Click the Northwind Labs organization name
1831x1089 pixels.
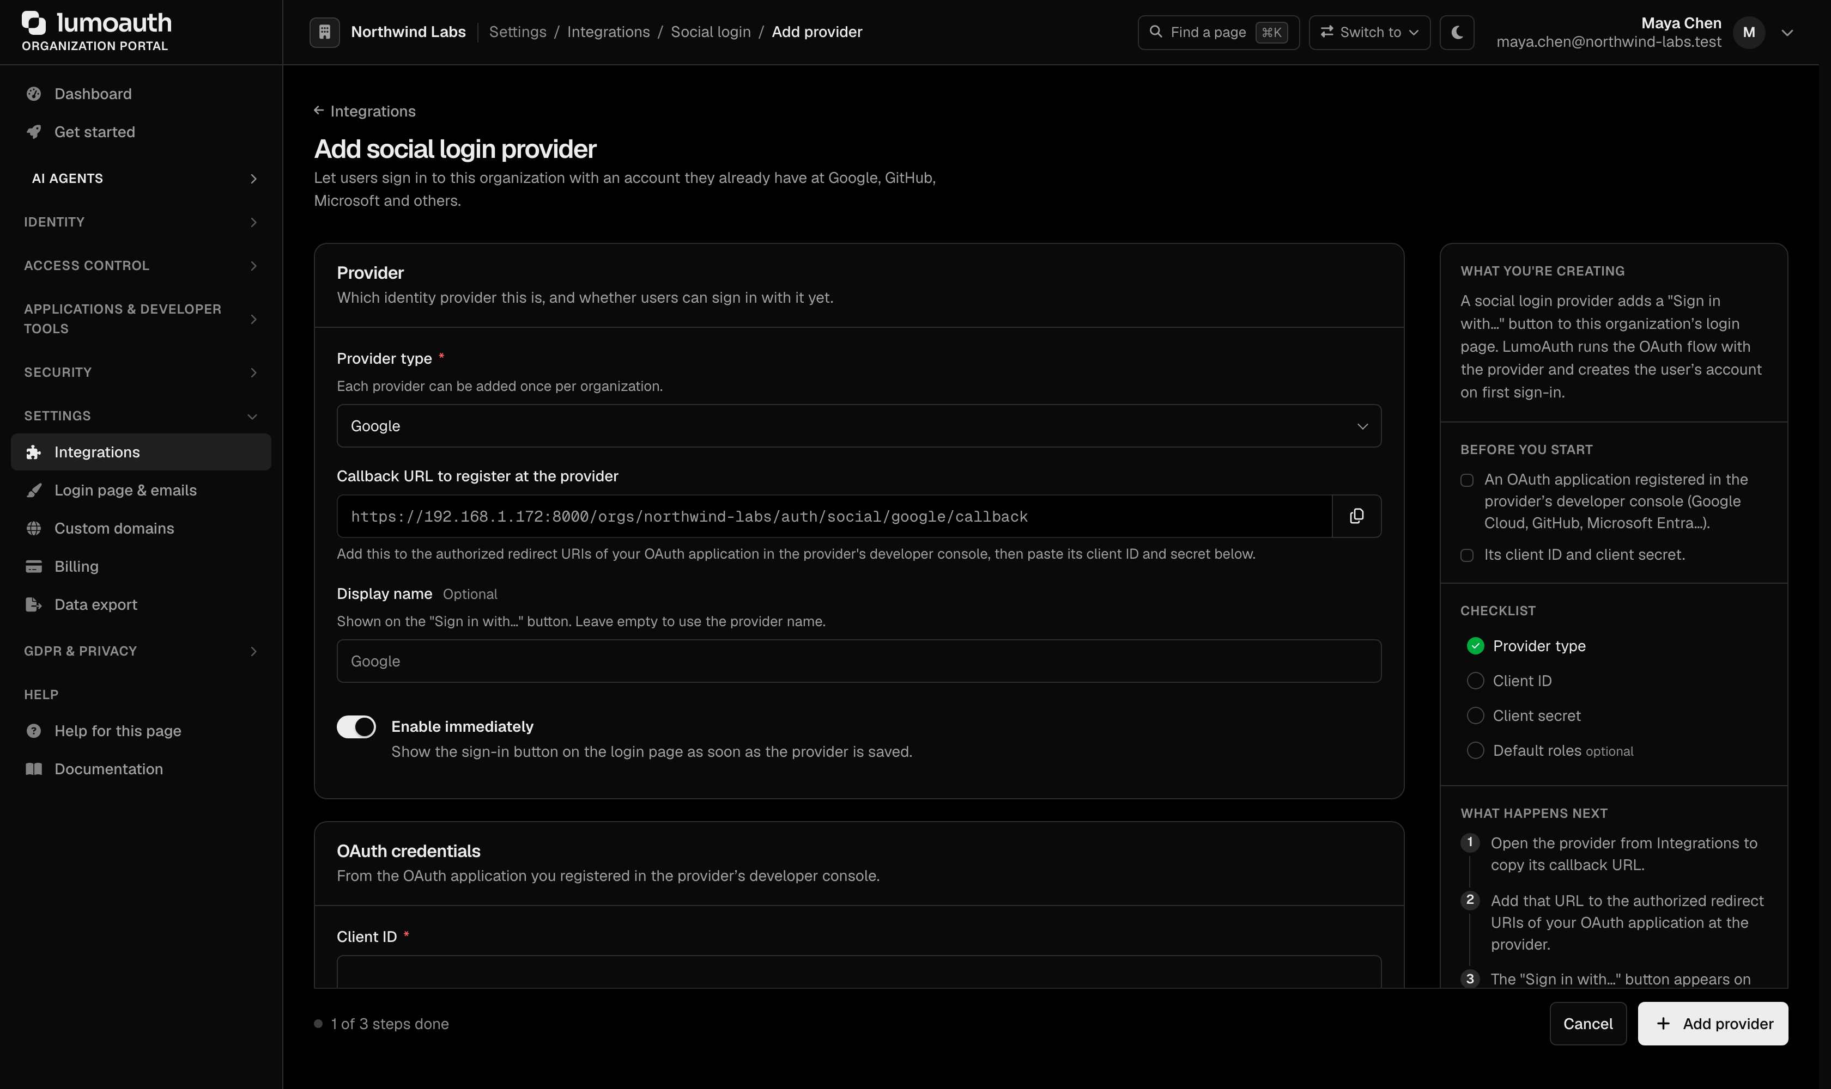pos(408,32)
